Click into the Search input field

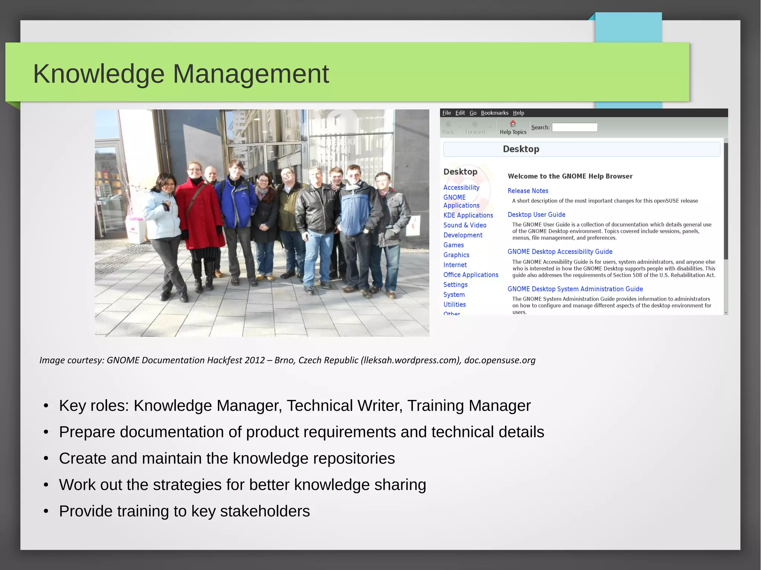tap(574, 127)
